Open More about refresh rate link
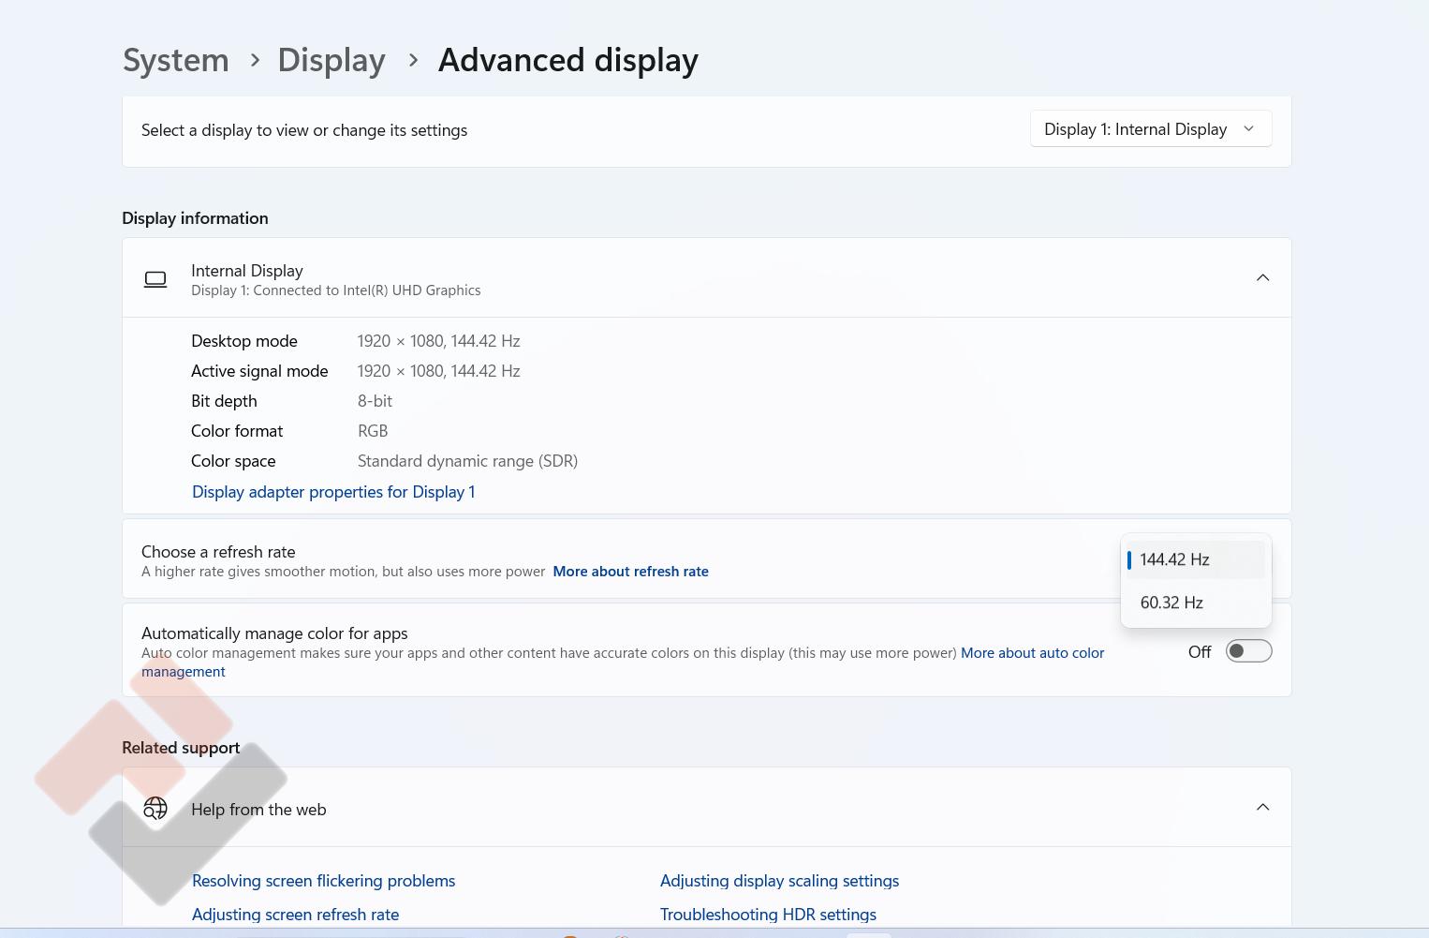 point(630,572)
